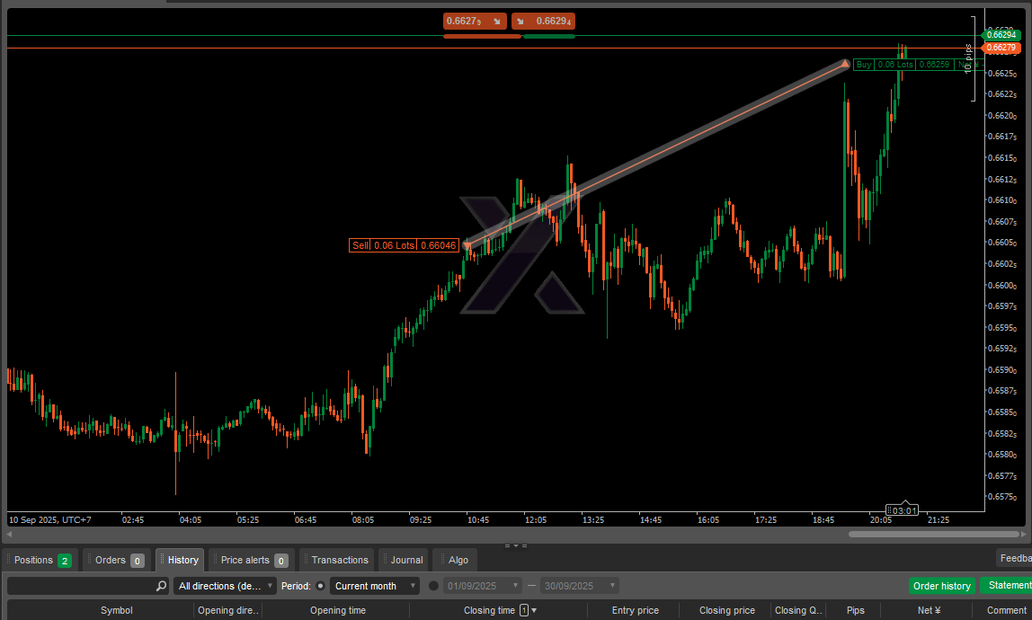Open the All directions filter dropdown
Viewport: 1032px width, 620px height.
225,586
